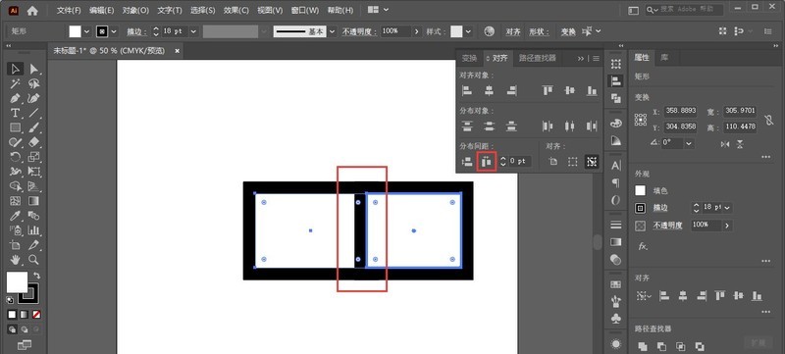This screenshot has width=785, height=354.
Task: Click flip horizontal in Properties transform
Action: point(725,144)
